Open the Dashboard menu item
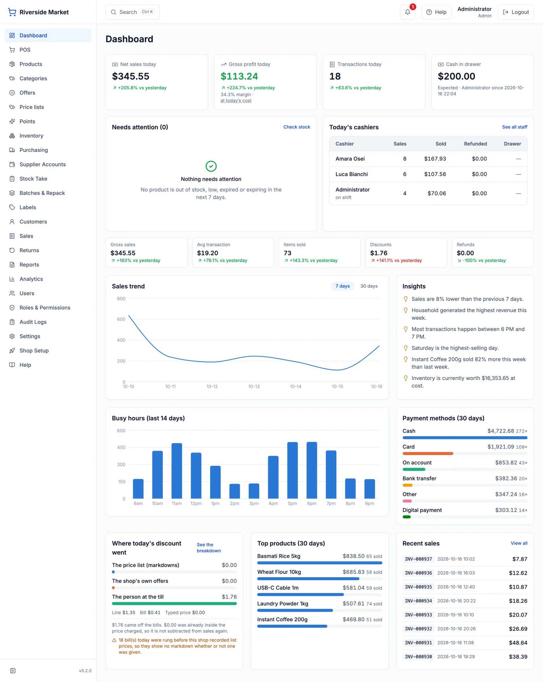 pos(48,36)
